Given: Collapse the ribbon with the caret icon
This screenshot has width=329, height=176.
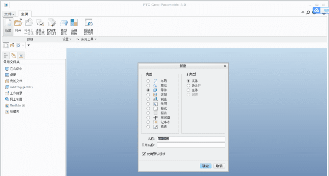Looking at the screenshot, I should point(303,12).
